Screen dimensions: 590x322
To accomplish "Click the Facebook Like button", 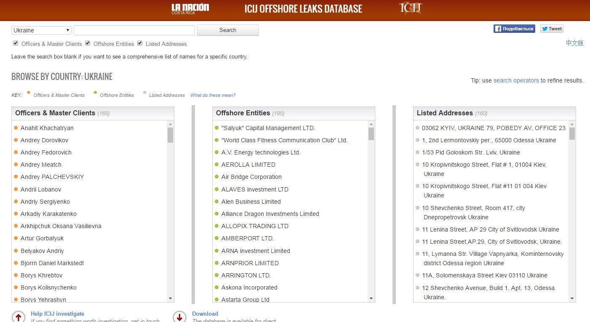I will click(514, 29).
